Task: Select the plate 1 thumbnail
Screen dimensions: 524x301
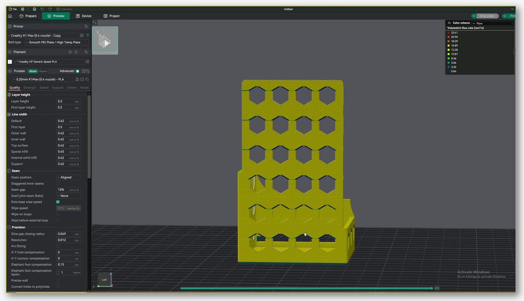Action: pyautogui.click(x=105, y=40)
